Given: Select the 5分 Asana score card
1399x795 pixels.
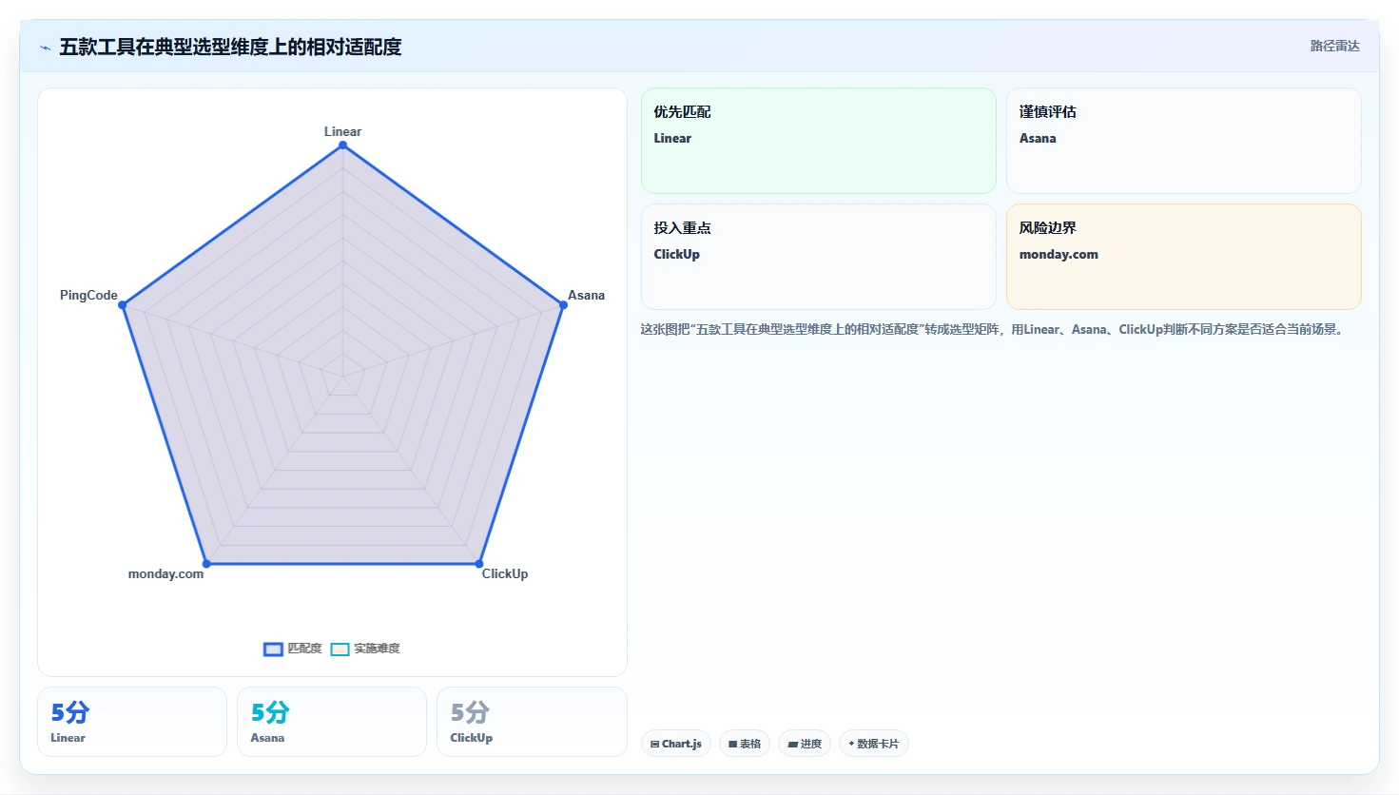Looking at the screenshot, I should coord(332,722).
